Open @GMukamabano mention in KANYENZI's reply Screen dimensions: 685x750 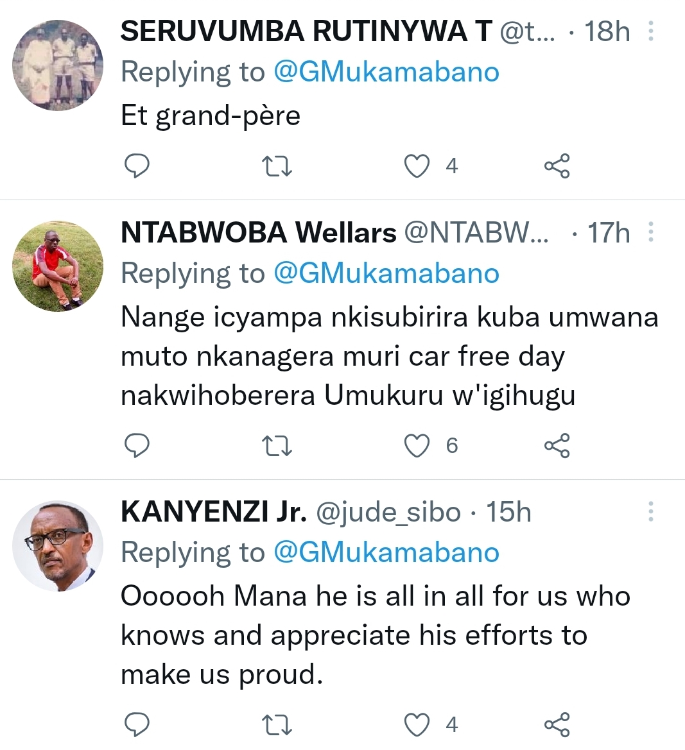point(386,552)
